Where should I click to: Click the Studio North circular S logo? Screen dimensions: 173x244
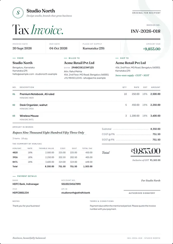pos(18,13)
